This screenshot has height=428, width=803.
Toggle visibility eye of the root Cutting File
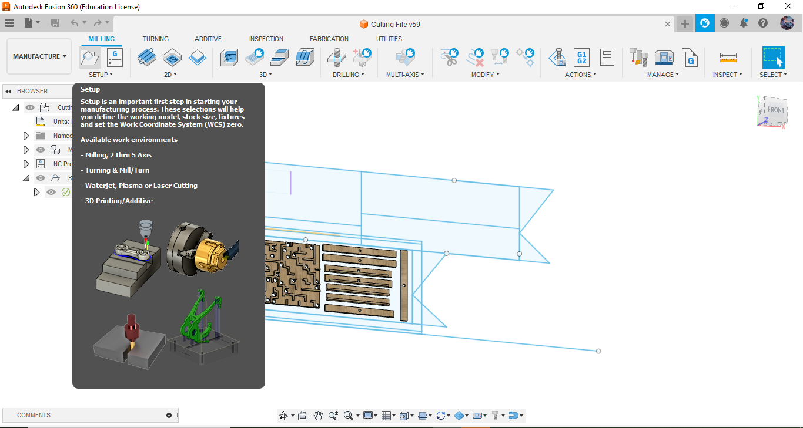pos(30,107)
